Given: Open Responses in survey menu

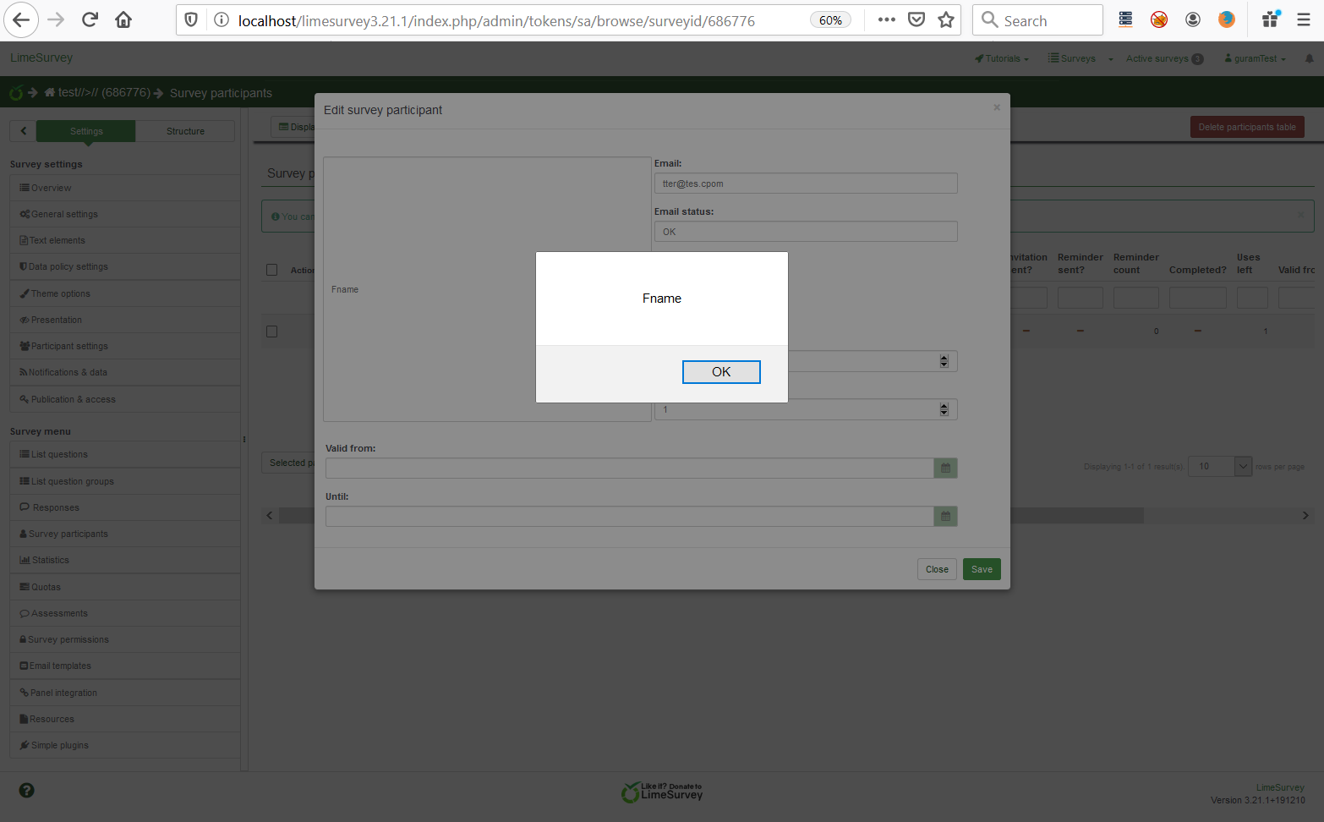Looking at the screenshot, I should [x=125, y=507].
